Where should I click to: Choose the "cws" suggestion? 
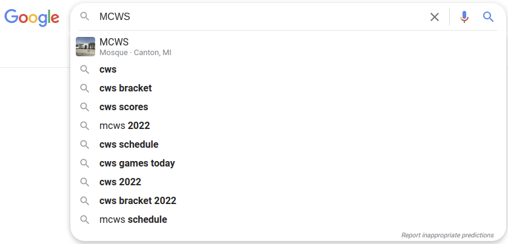[108, 70]
